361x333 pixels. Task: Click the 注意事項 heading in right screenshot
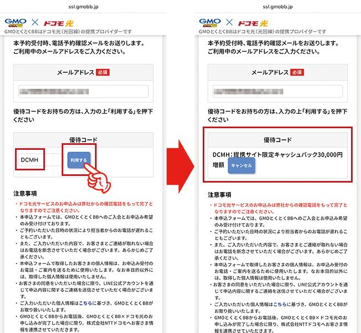[219, 194]
